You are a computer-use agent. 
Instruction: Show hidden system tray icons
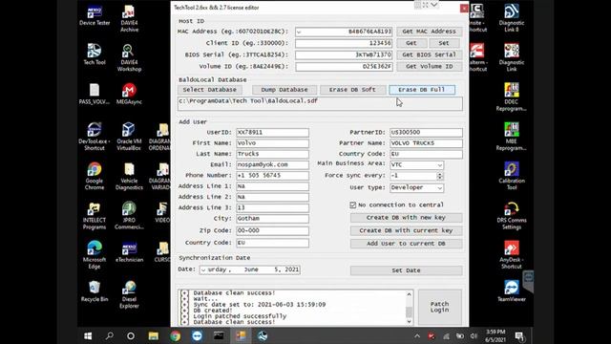417,335
